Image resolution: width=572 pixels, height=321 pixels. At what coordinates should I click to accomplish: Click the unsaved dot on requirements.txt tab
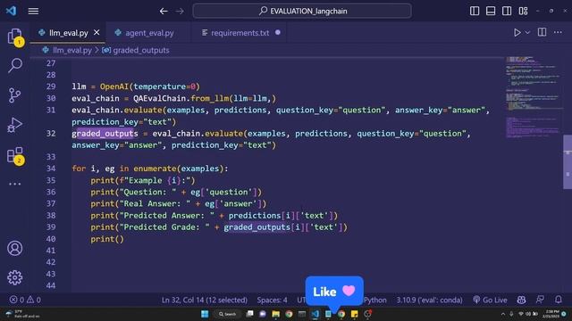click(278, 32)
